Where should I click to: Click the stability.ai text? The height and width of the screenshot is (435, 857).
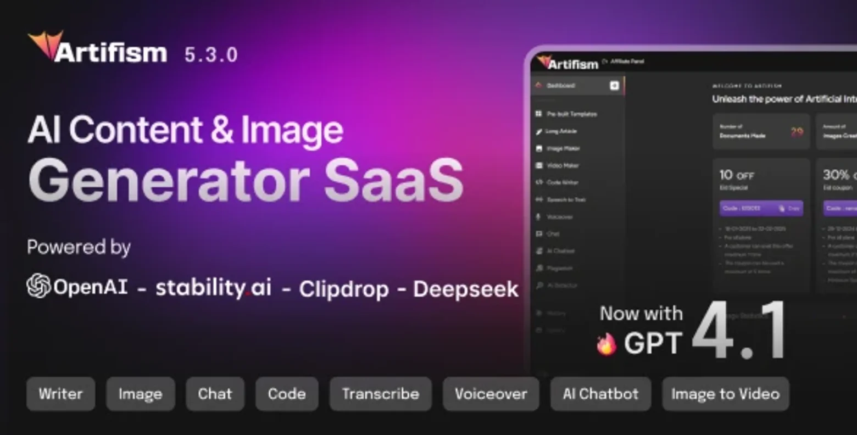click(x=214, y=288)
